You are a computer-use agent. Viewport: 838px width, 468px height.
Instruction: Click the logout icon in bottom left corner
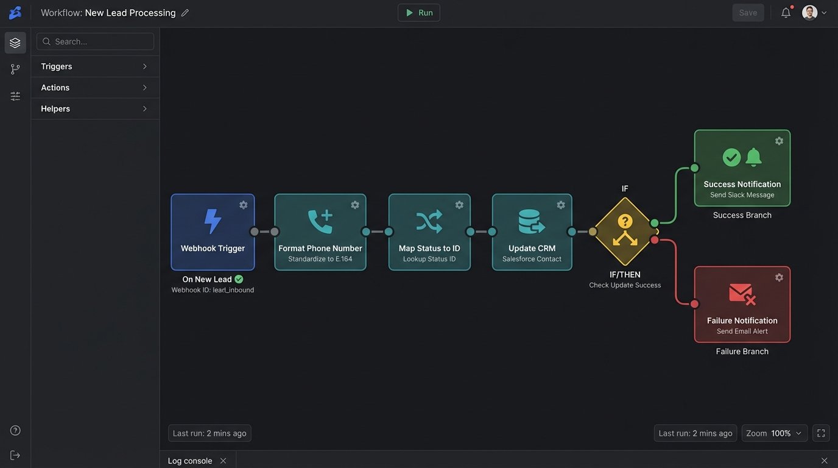[14, 453]
